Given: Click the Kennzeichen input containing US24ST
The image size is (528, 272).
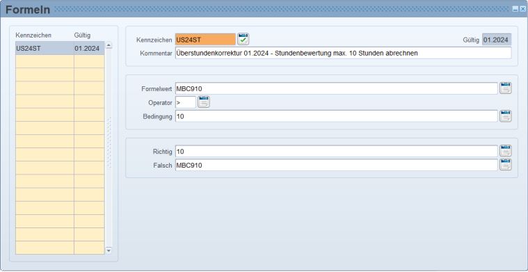Looking at the screenshot, I should 205,40.
